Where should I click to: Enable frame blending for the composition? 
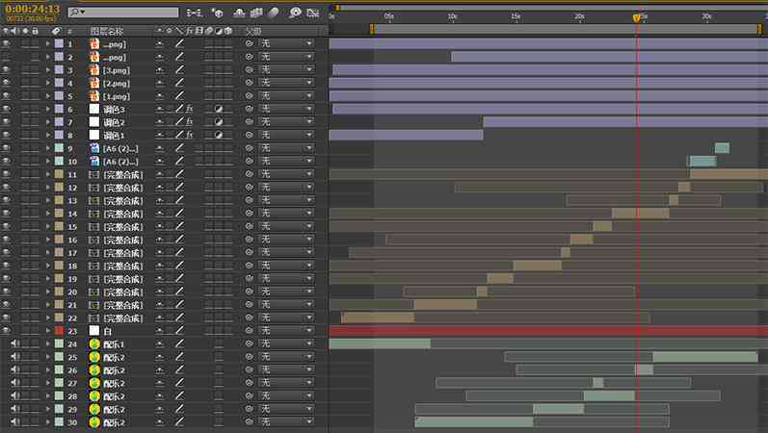(256, 13)
